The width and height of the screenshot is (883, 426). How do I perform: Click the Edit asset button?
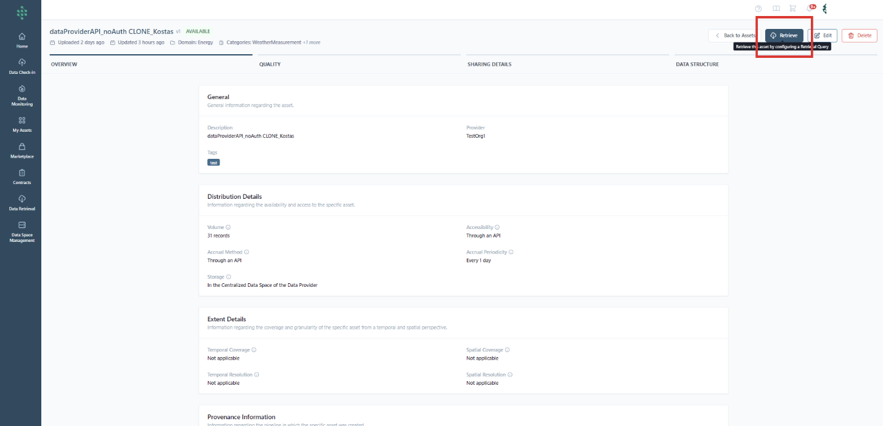point(823,36)
